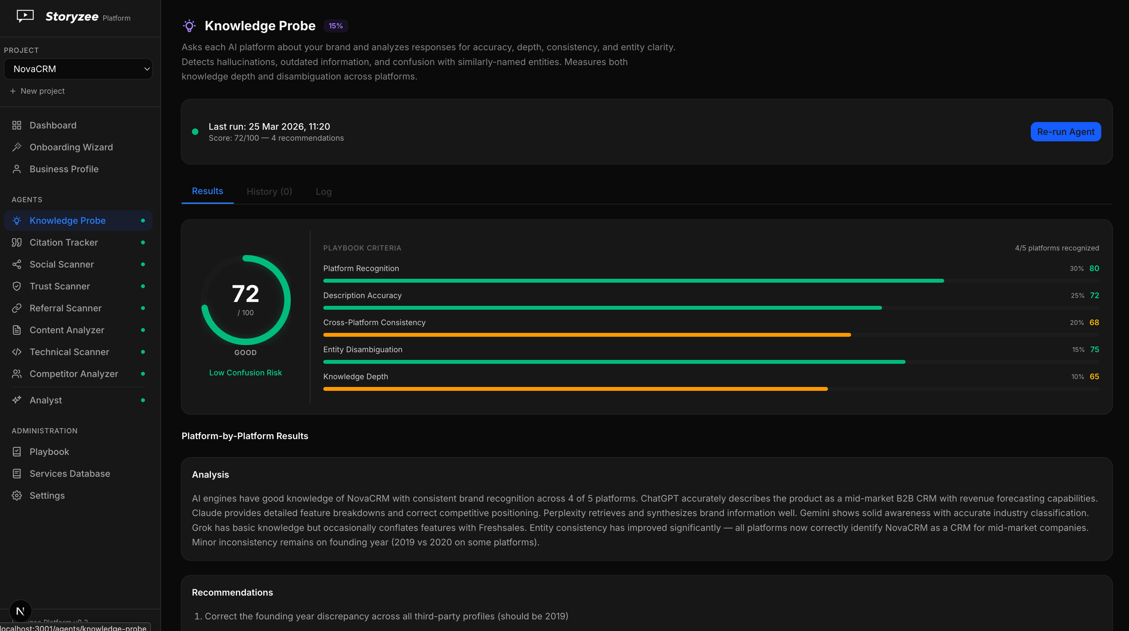The width and height of the screenshot is (1129, 631).
Task: Open the Settings gear in Administration
Action: (17, 495)
